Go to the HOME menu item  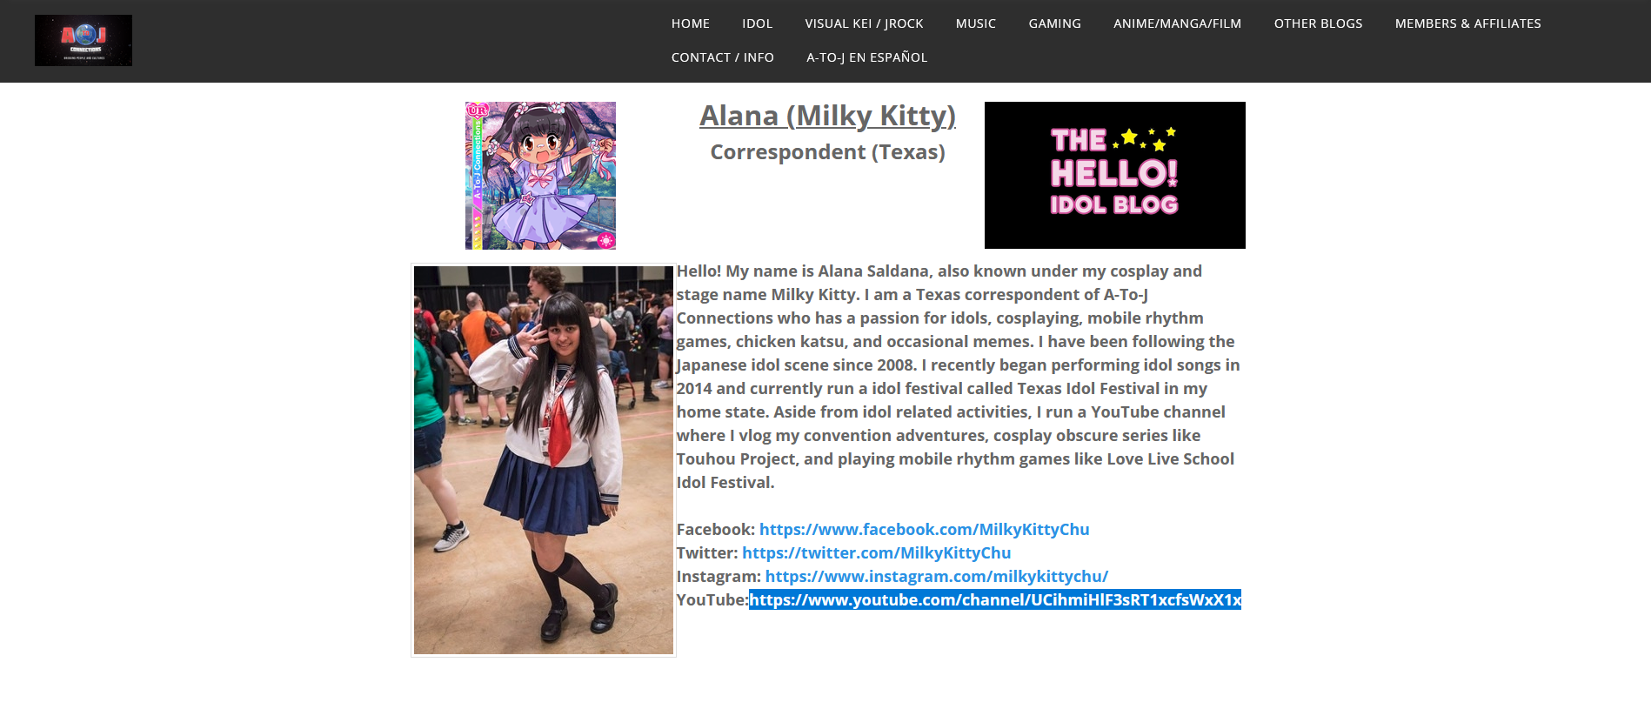(691, 23)
